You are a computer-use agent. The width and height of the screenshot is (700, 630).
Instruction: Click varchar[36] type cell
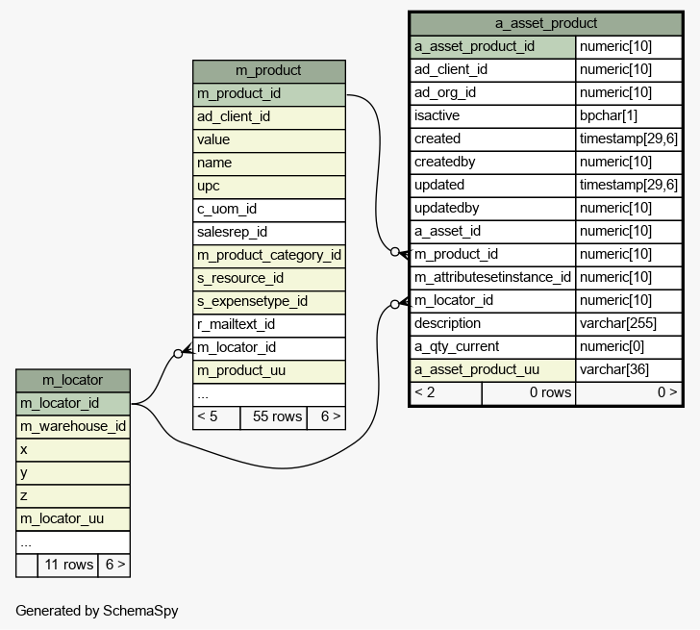[629, 370]
